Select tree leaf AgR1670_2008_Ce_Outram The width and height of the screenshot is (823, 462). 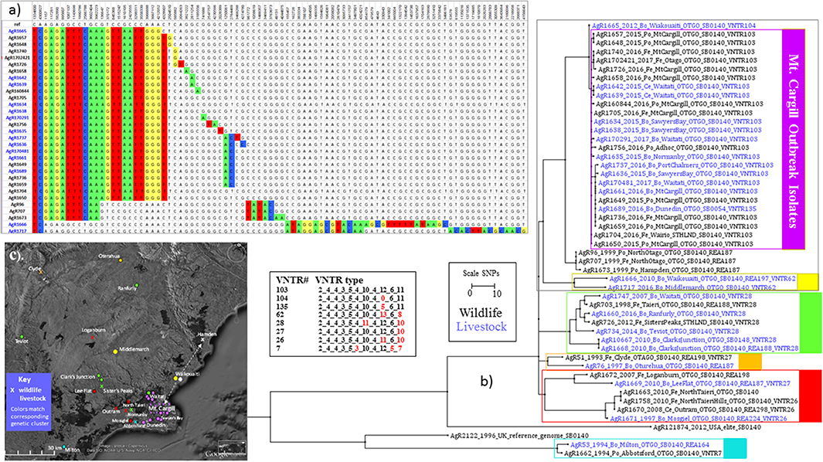pos(706,409)
